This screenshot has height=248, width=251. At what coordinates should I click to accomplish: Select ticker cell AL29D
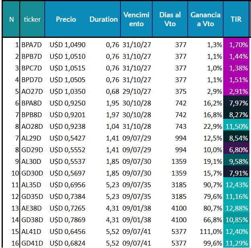(x=31, y=138)
